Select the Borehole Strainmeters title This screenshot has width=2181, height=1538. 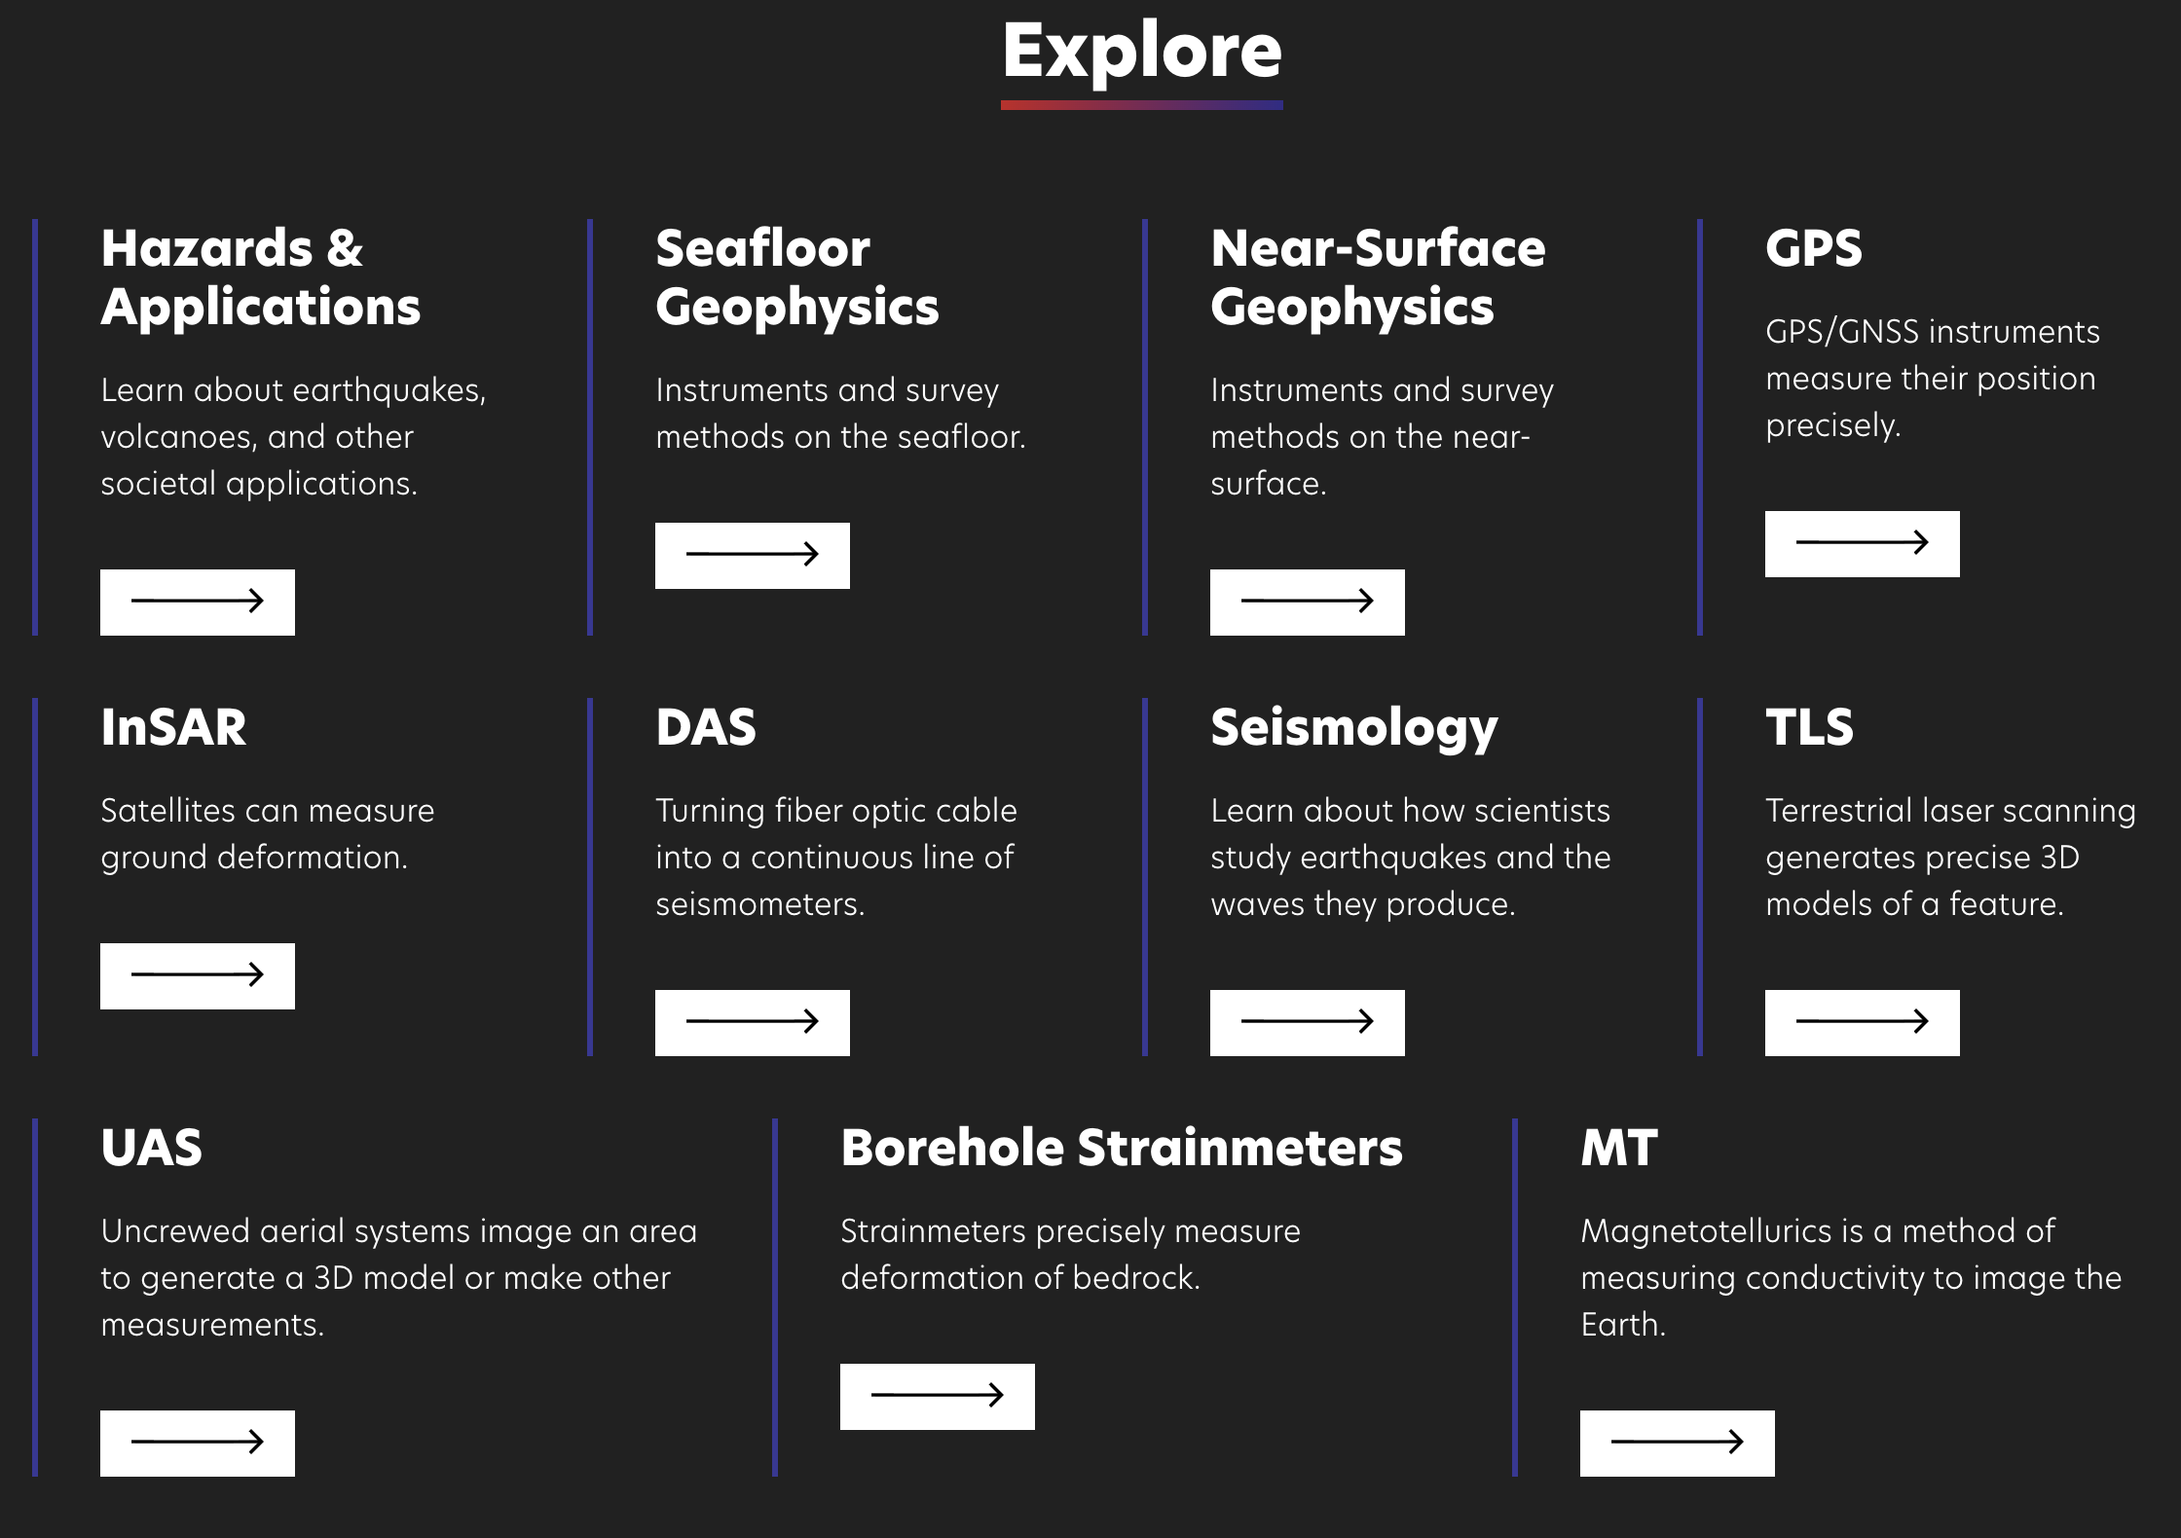[1122, 1147]
